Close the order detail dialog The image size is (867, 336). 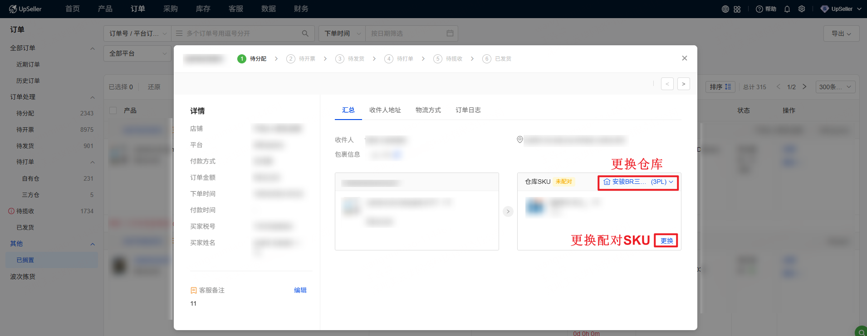click(684, 58)
